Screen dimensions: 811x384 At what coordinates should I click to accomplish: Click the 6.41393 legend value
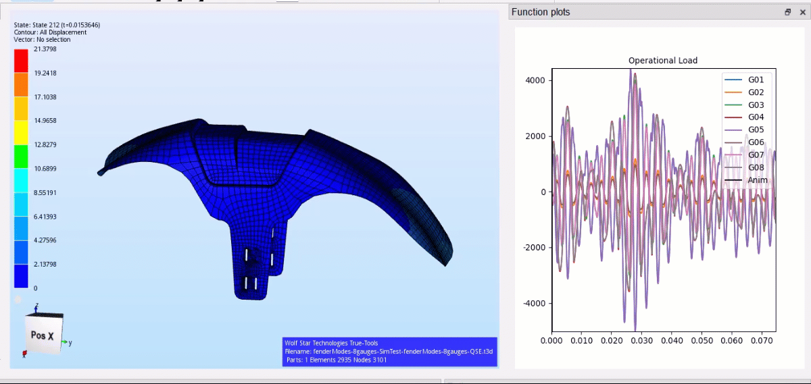pos(45,217)
